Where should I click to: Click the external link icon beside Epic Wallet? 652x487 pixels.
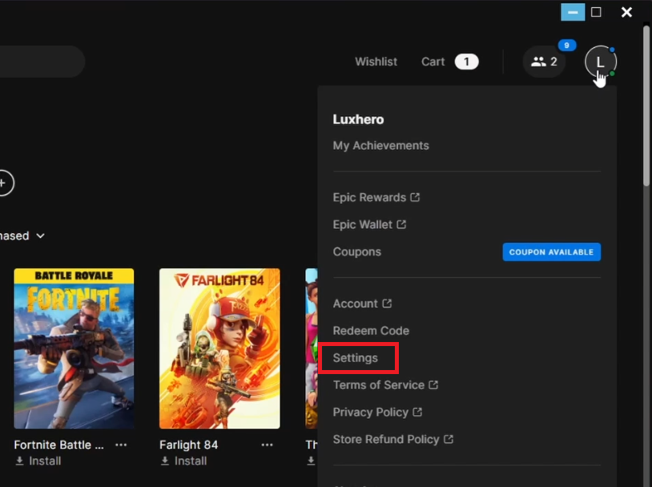(x=401, y=224)
